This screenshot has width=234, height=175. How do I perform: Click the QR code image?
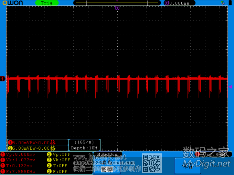coord(152,163)
